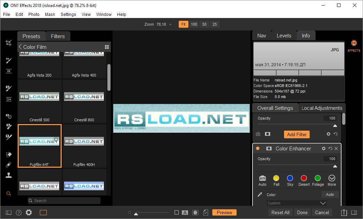
Task: Click the Cancel button
Action: (x=322, y=212)
